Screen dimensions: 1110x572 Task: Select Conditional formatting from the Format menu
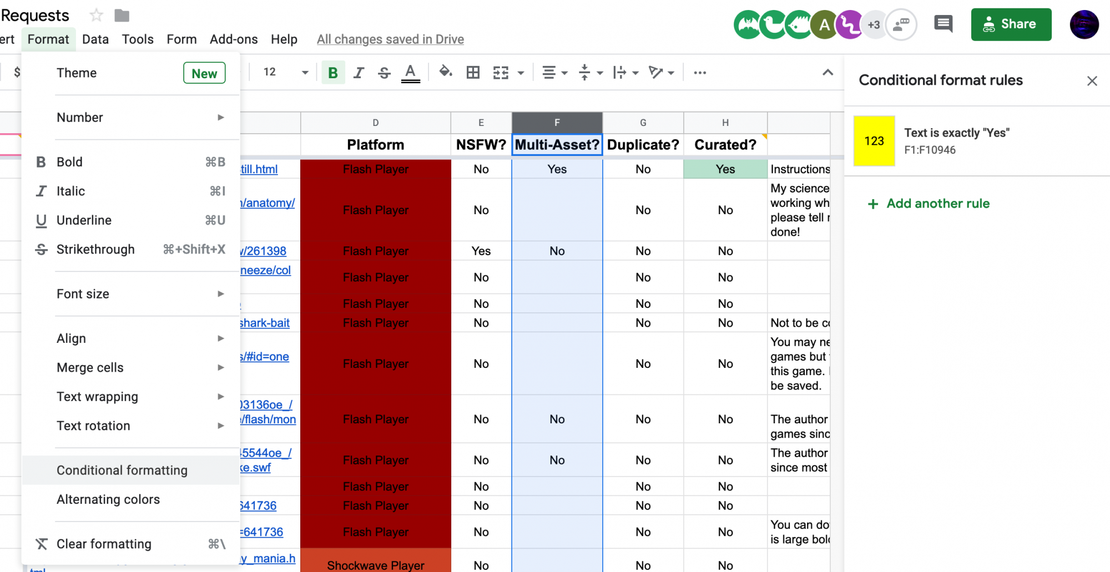click(x=122, y=470)
